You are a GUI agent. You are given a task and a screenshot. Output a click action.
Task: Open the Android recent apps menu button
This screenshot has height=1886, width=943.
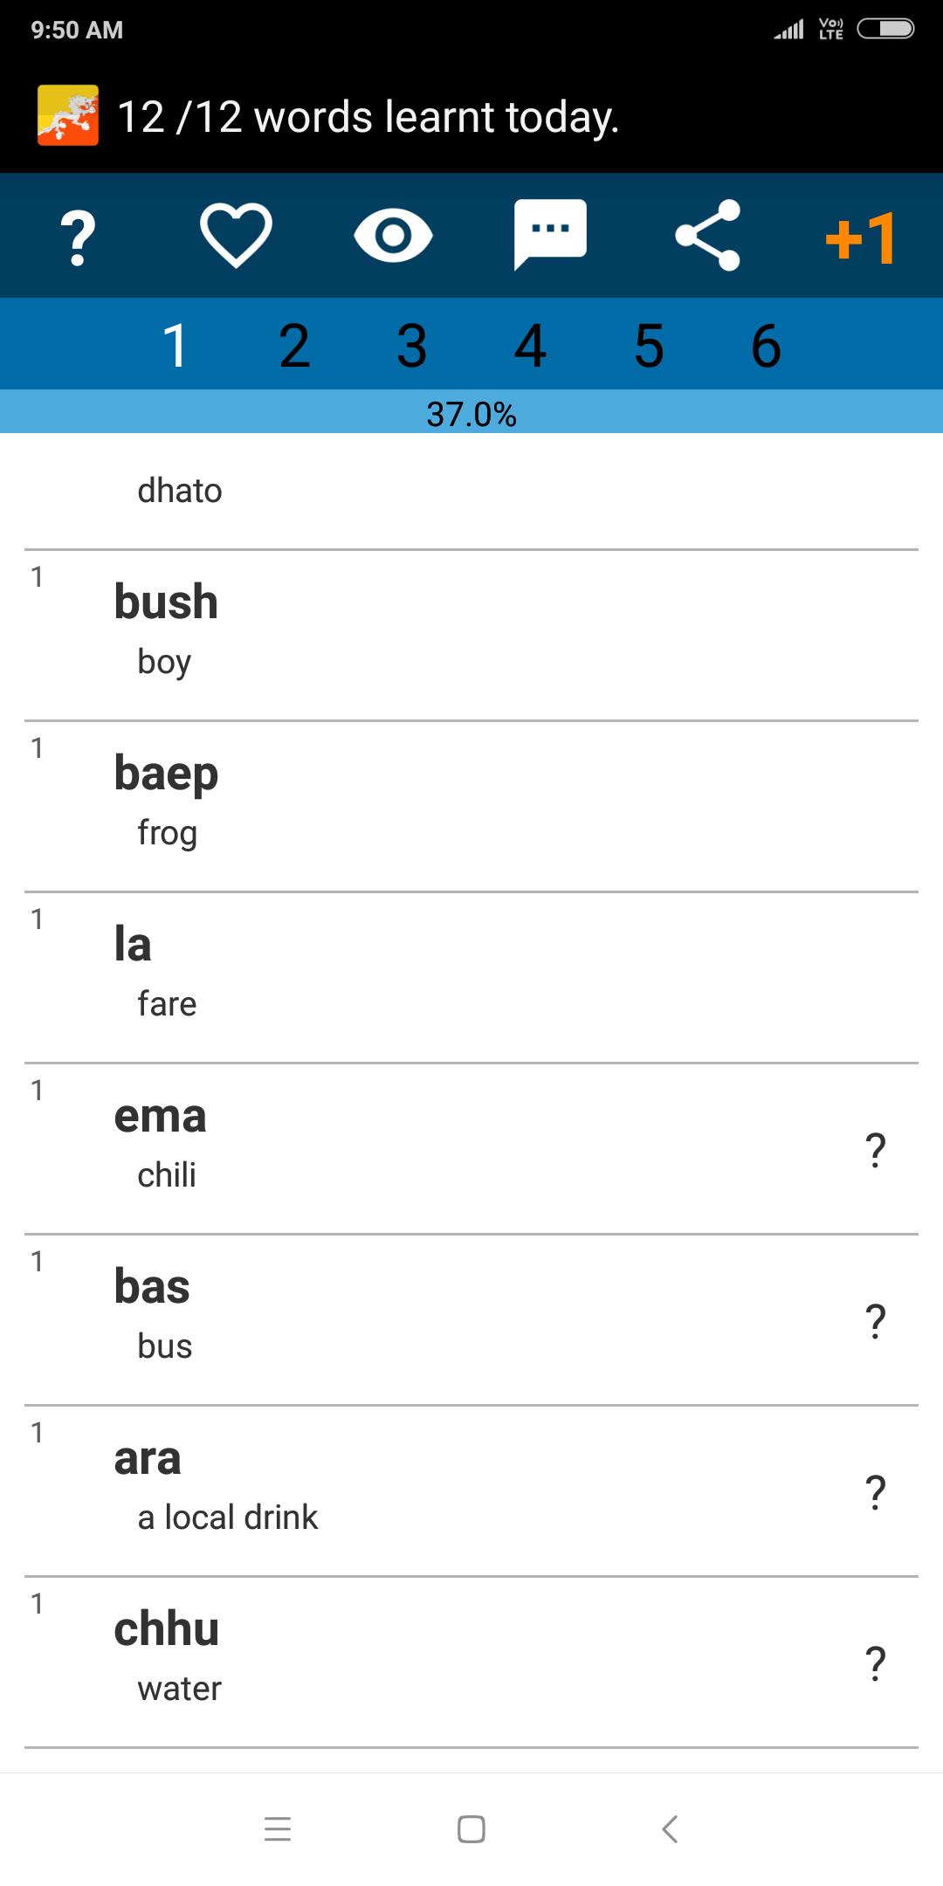click(x=278, y=1828)
